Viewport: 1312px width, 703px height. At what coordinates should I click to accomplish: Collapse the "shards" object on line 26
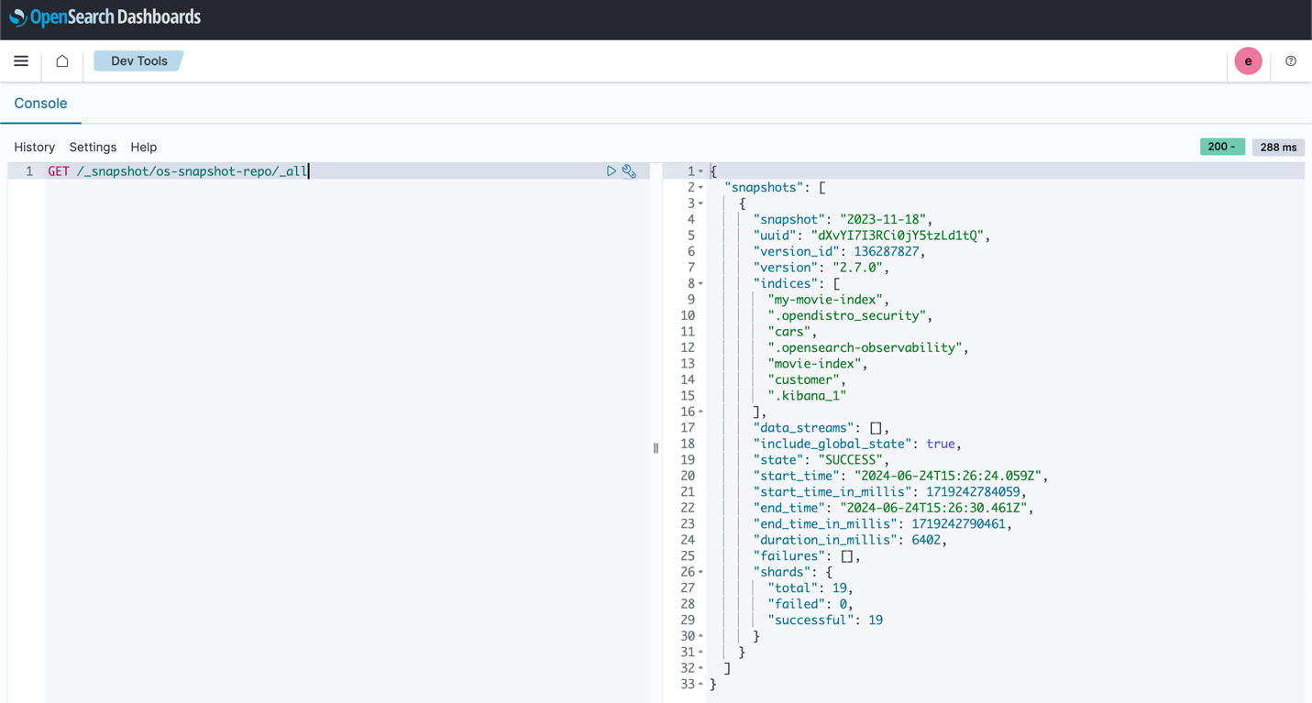(x=701, y=573)
